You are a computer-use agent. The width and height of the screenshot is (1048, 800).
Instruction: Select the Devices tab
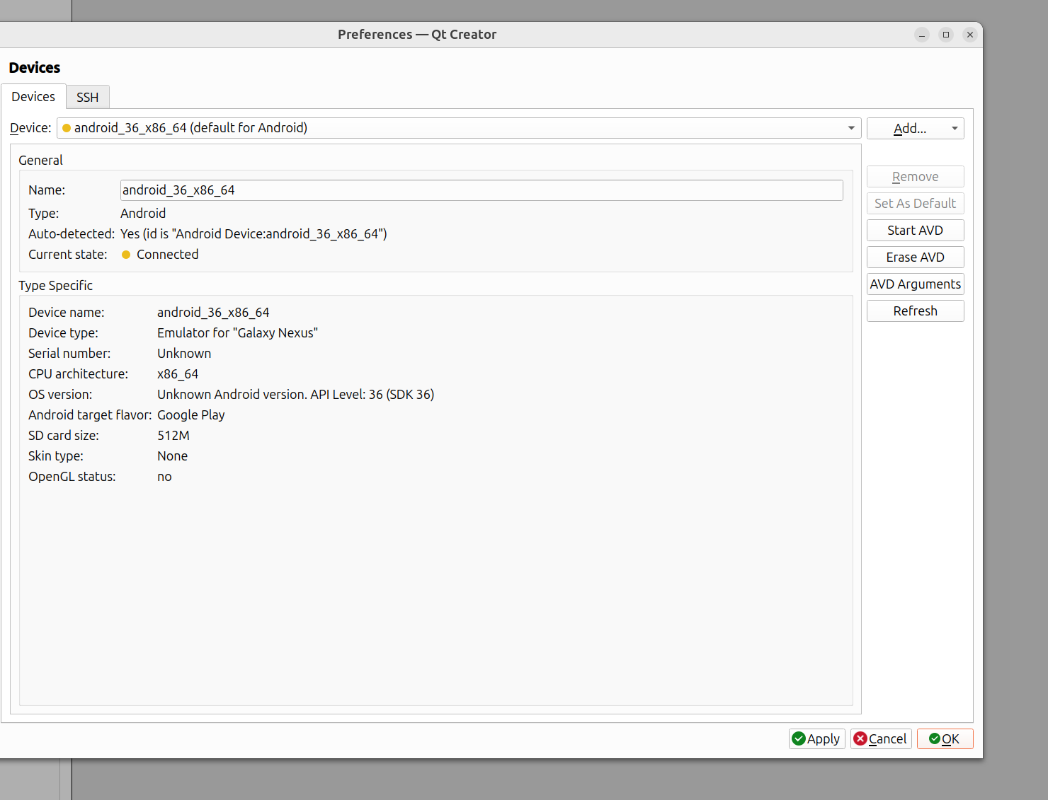tap(33, 96)
